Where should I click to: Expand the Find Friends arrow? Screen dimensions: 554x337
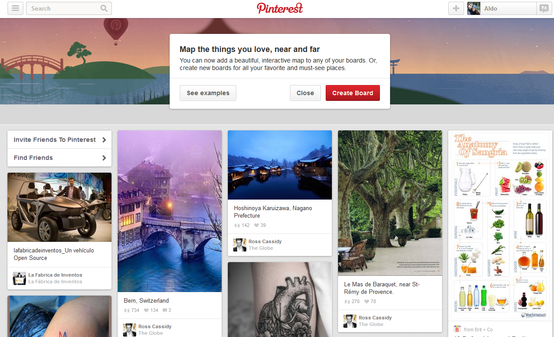pyautogui.click(x=104, y=158)
